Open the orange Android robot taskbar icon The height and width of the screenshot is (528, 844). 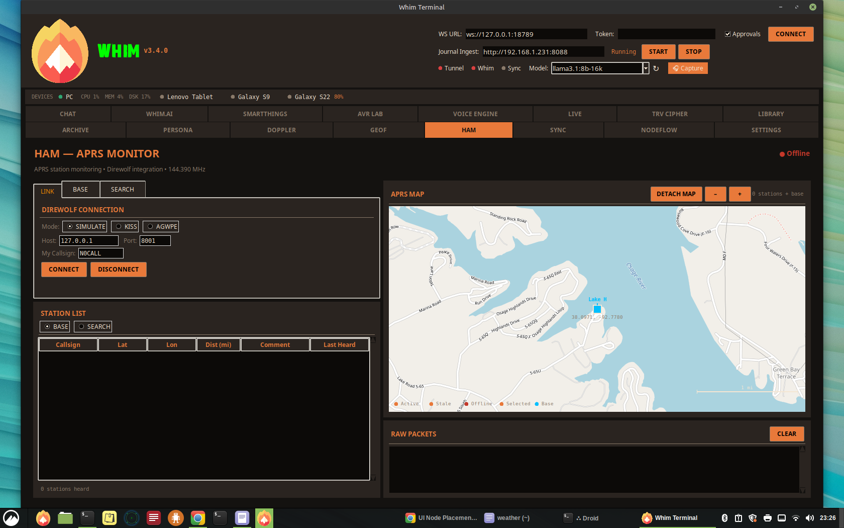coord(176,518)
